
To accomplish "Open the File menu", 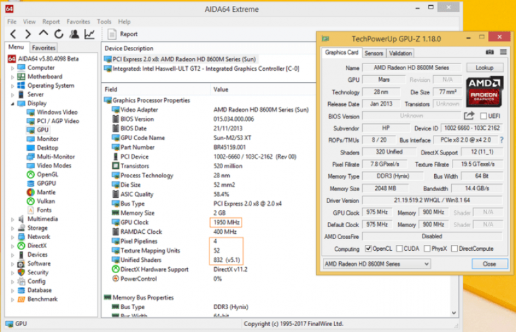I will pyautogui.click(x=12, y=22).
